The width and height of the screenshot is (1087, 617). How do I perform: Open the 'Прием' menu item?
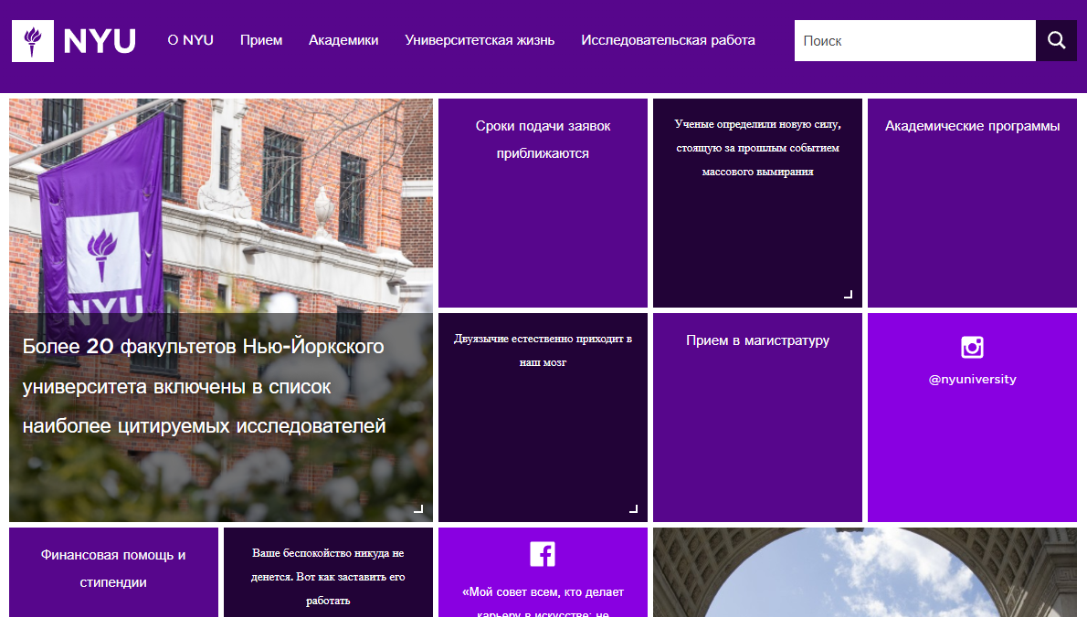coord(261,40)
